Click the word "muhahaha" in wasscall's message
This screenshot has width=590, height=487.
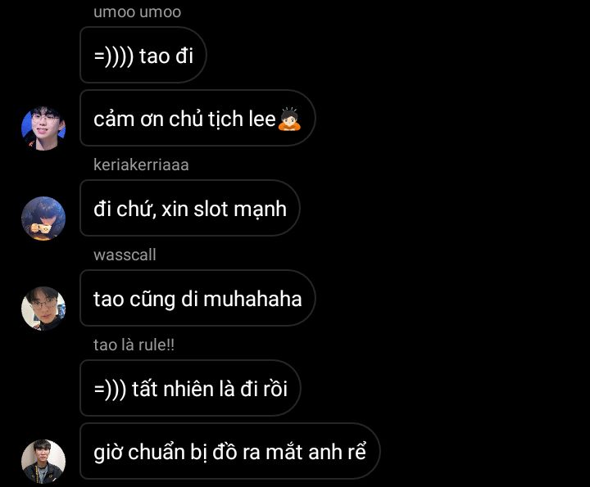pos(252,299)
